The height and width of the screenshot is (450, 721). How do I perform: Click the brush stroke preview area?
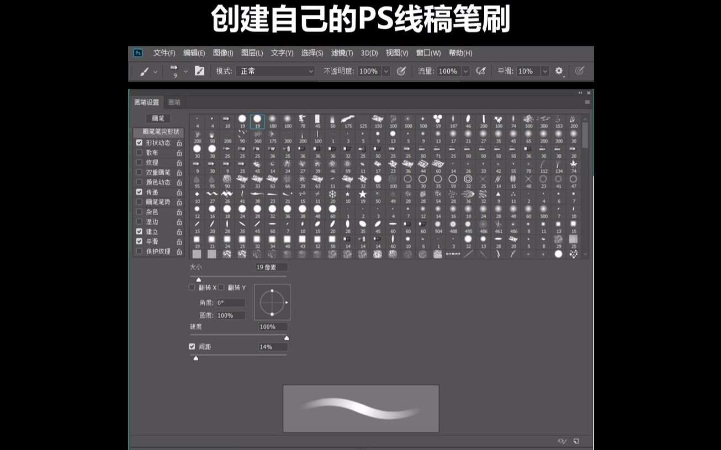(361, 409)
